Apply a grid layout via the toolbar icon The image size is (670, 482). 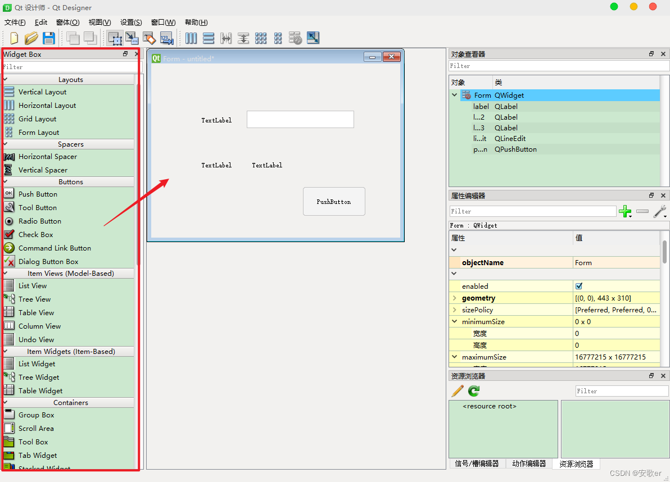click(260, 38)
